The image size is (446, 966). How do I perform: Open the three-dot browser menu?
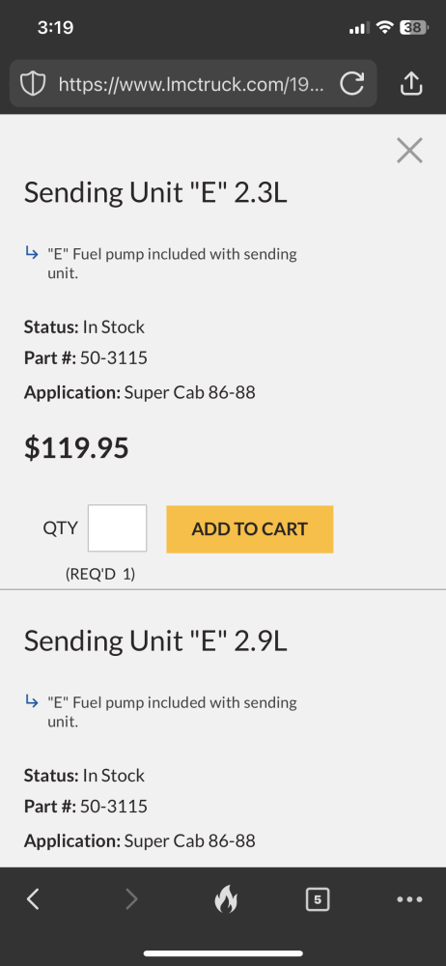[409, 899]
